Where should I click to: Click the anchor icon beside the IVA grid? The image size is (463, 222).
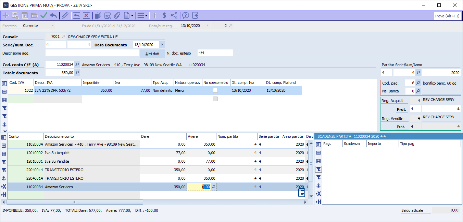coord(4,124)
